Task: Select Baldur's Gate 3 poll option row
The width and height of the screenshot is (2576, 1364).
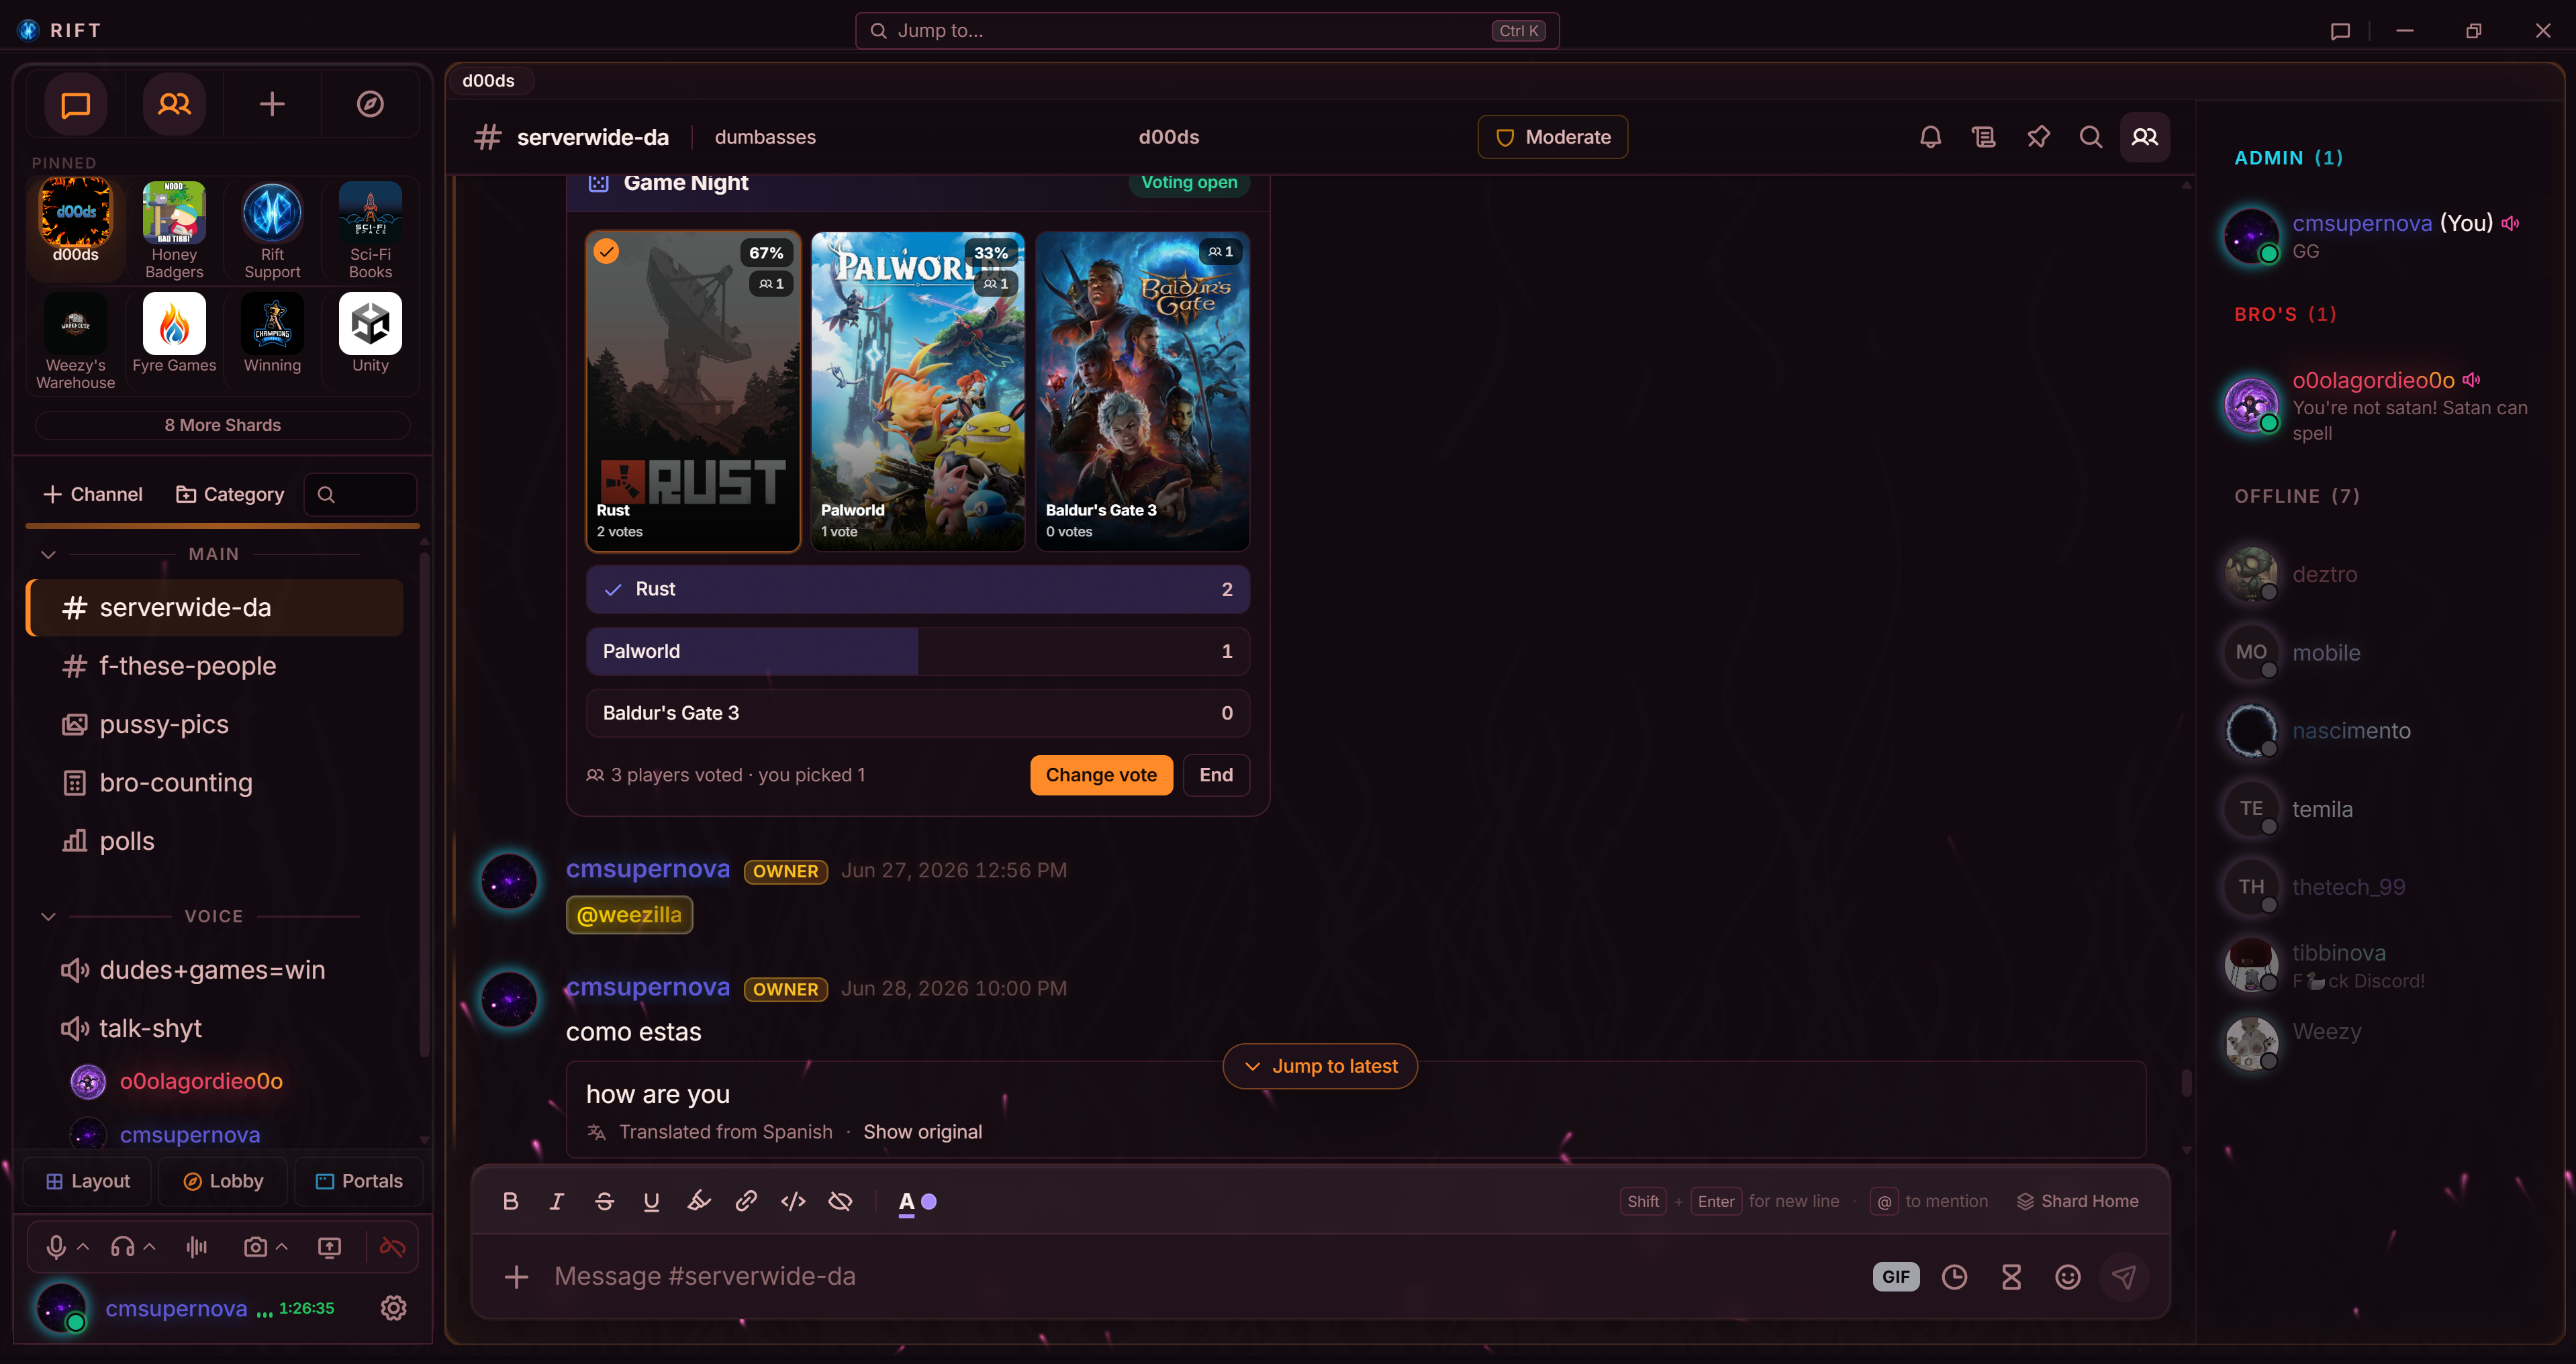Action: tap(917, 713)
